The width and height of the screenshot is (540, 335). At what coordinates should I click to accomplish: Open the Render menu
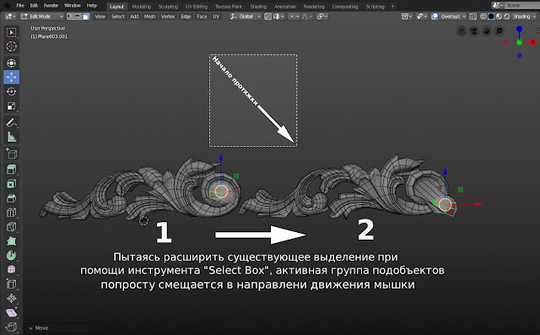coord(51,6)
